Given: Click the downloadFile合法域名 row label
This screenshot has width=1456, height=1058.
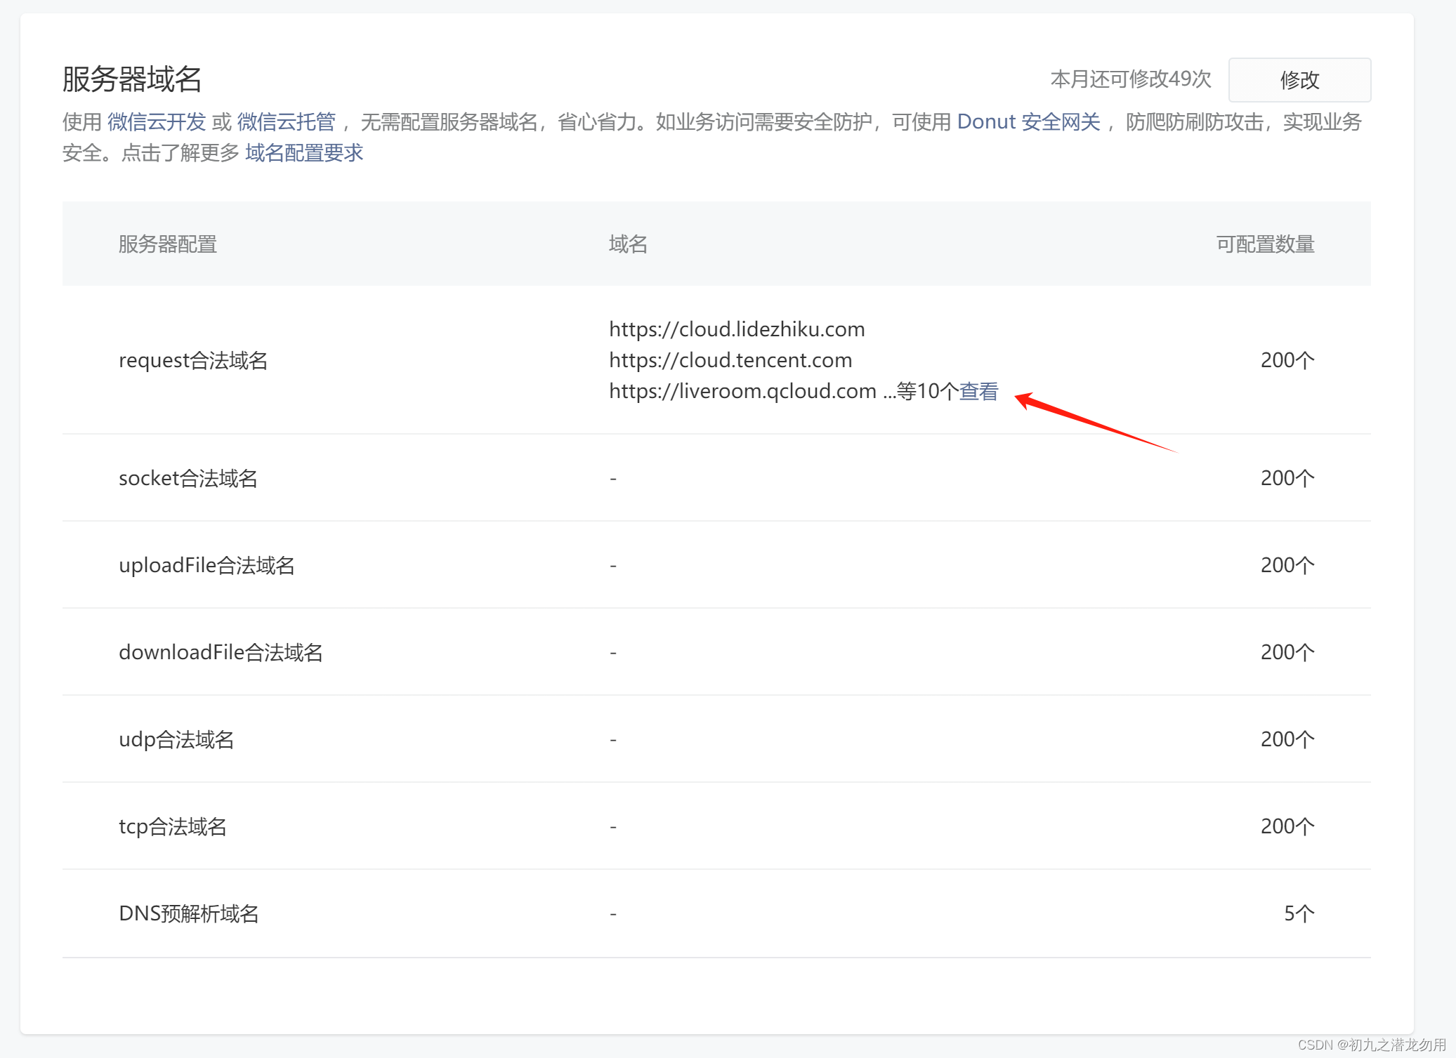Looking at the screenshot, I should tap(221, 652).
